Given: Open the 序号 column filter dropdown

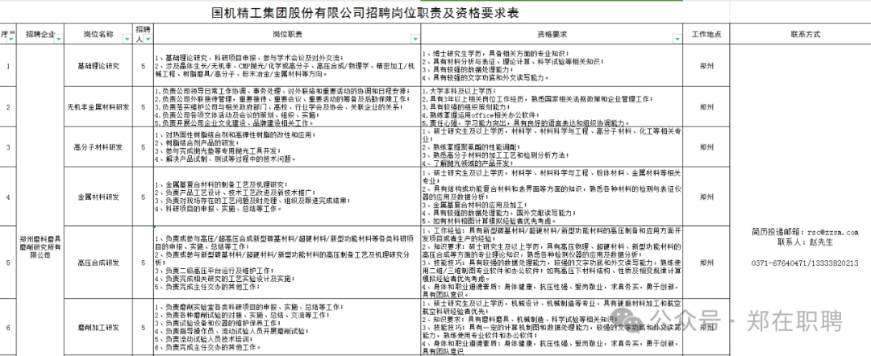Looking at the screenshot, I should point(11,39).
